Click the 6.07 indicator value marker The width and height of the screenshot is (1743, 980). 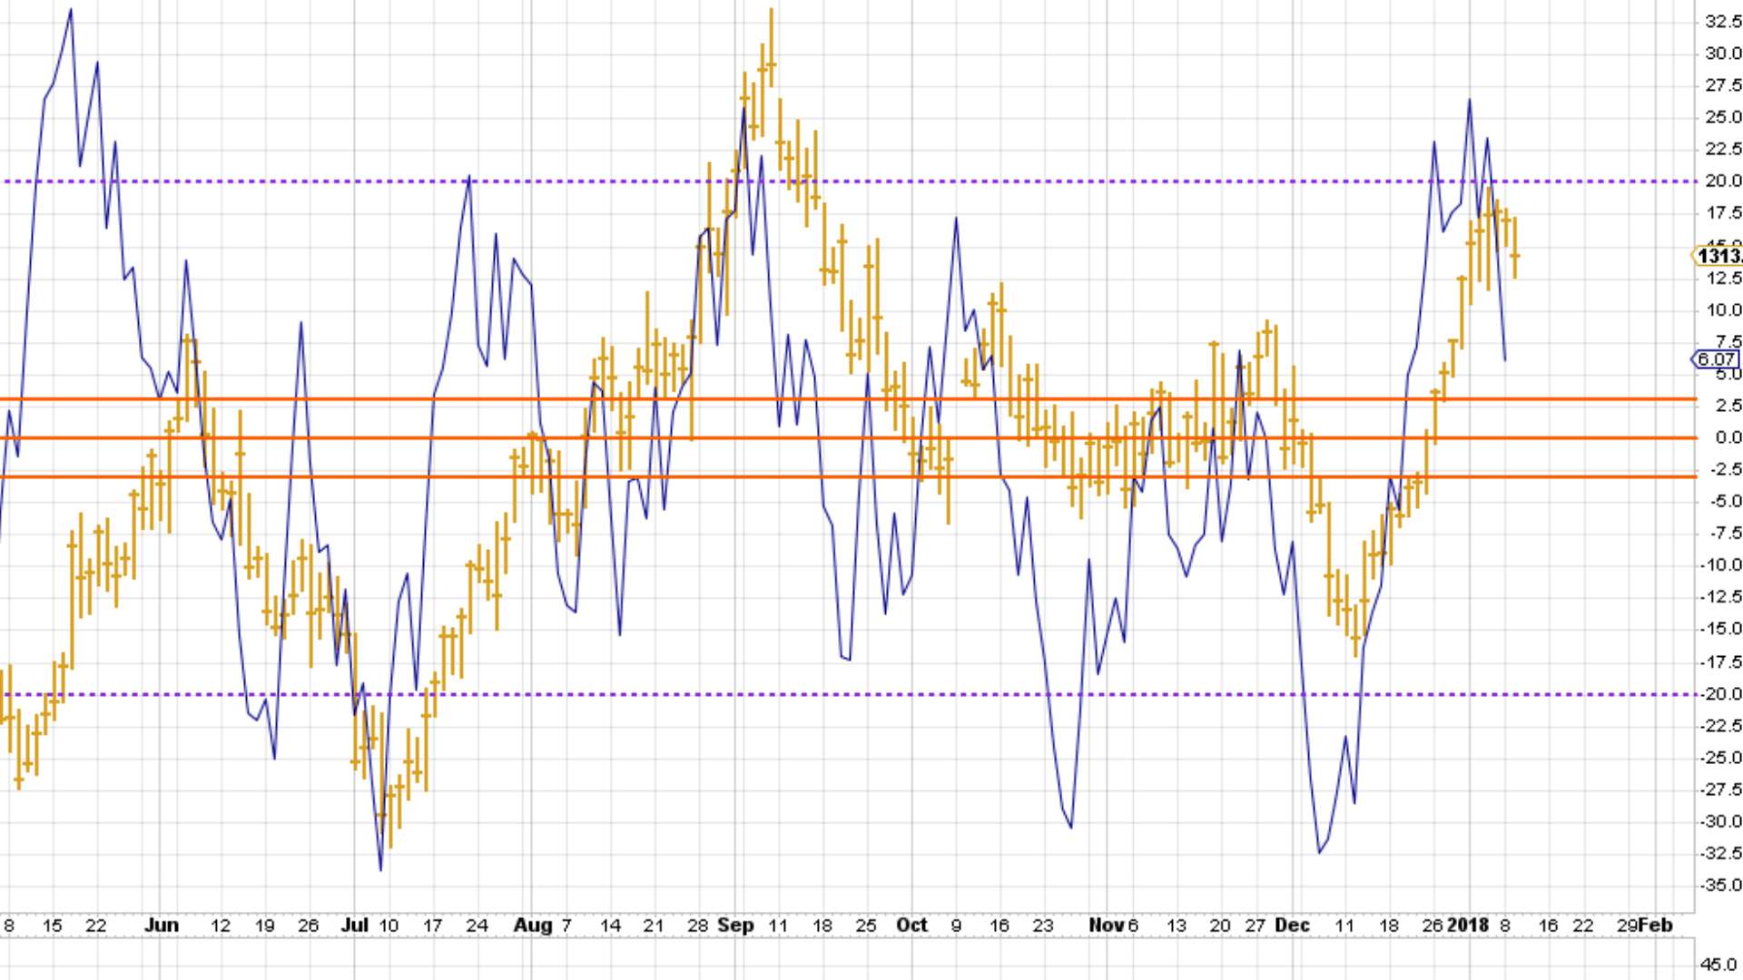coord(1717,359)
